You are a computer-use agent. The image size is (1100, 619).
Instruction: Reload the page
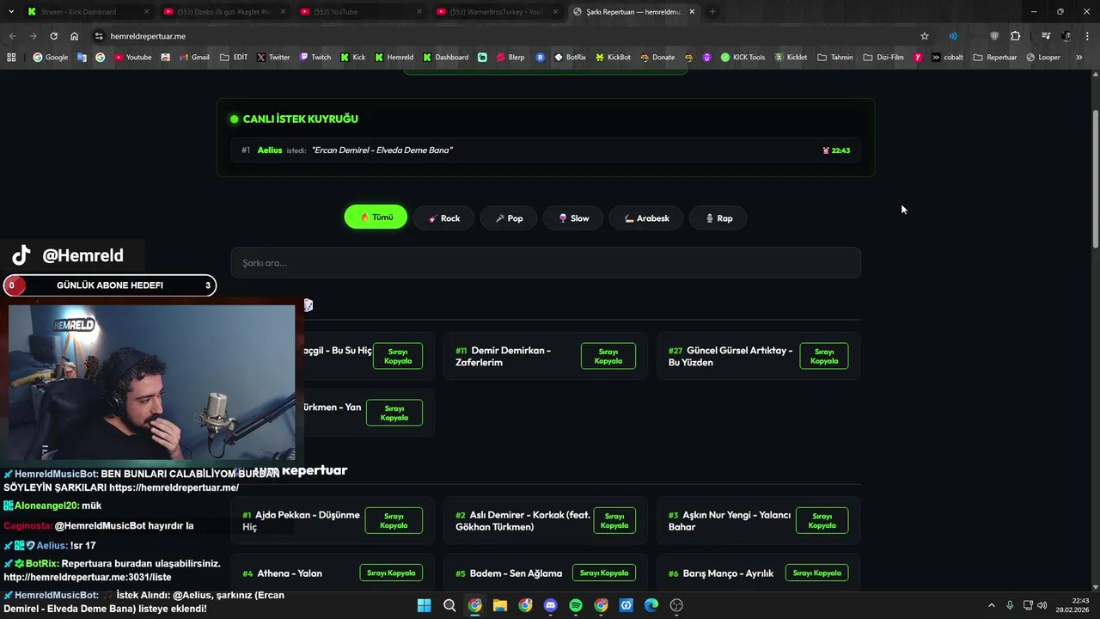pyautogui.click(x=53, y=36)
